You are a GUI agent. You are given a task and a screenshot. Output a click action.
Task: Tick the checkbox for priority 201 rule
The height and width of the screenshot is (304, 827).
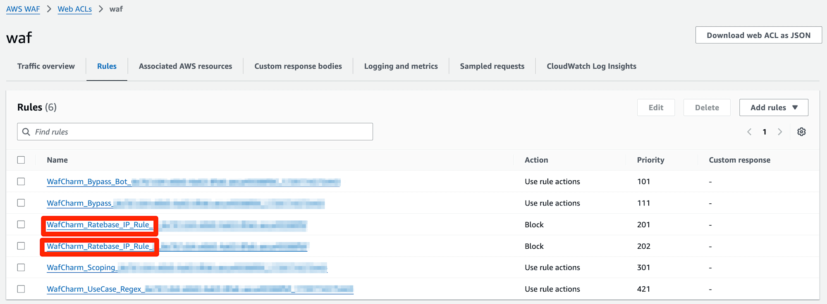tap(21, 224)
